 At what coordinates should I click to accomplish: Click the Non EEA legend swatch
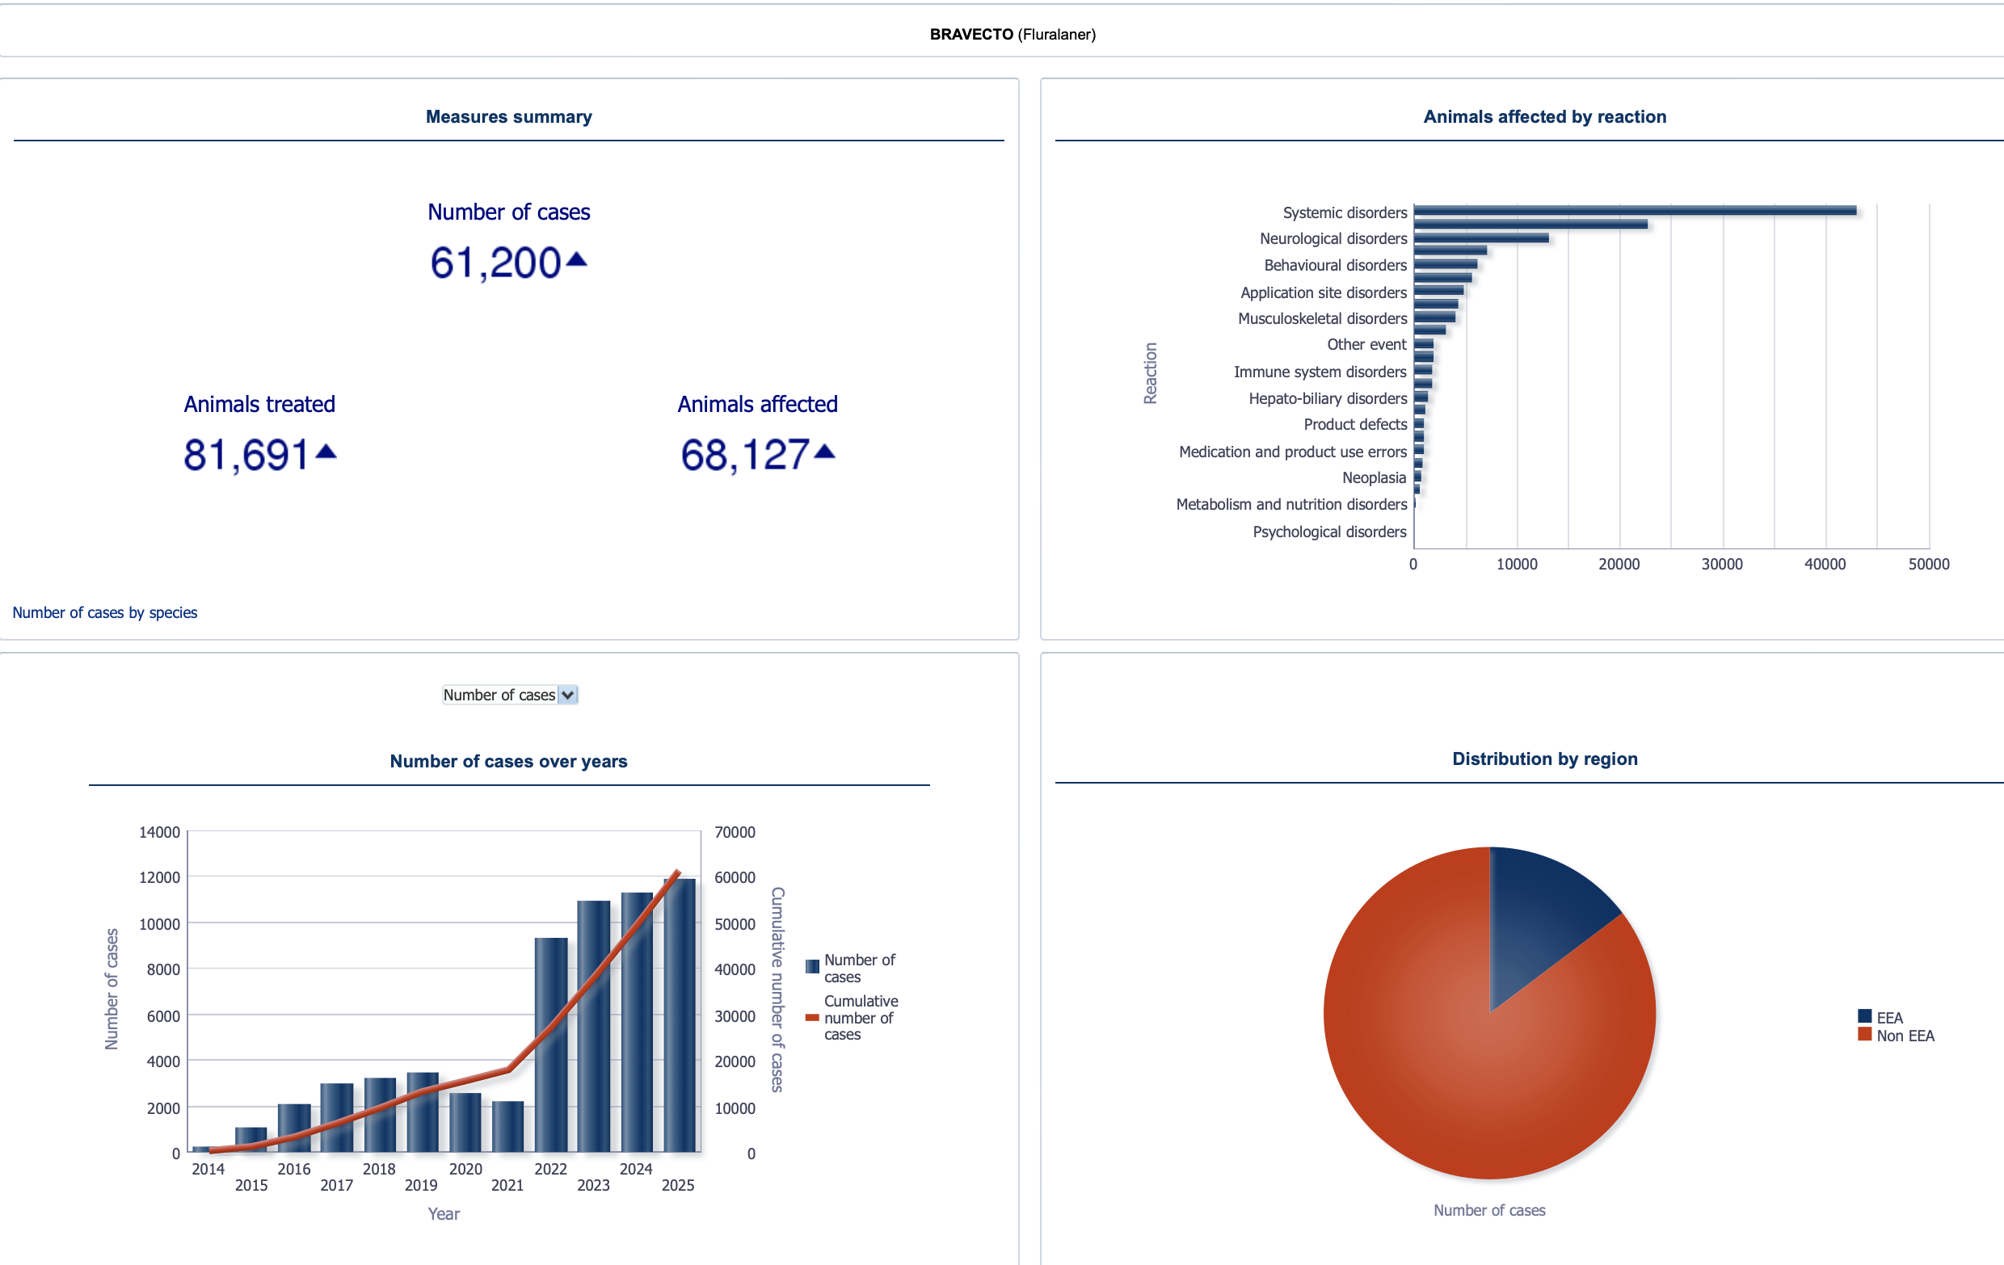click(x=1864, y=1035)
